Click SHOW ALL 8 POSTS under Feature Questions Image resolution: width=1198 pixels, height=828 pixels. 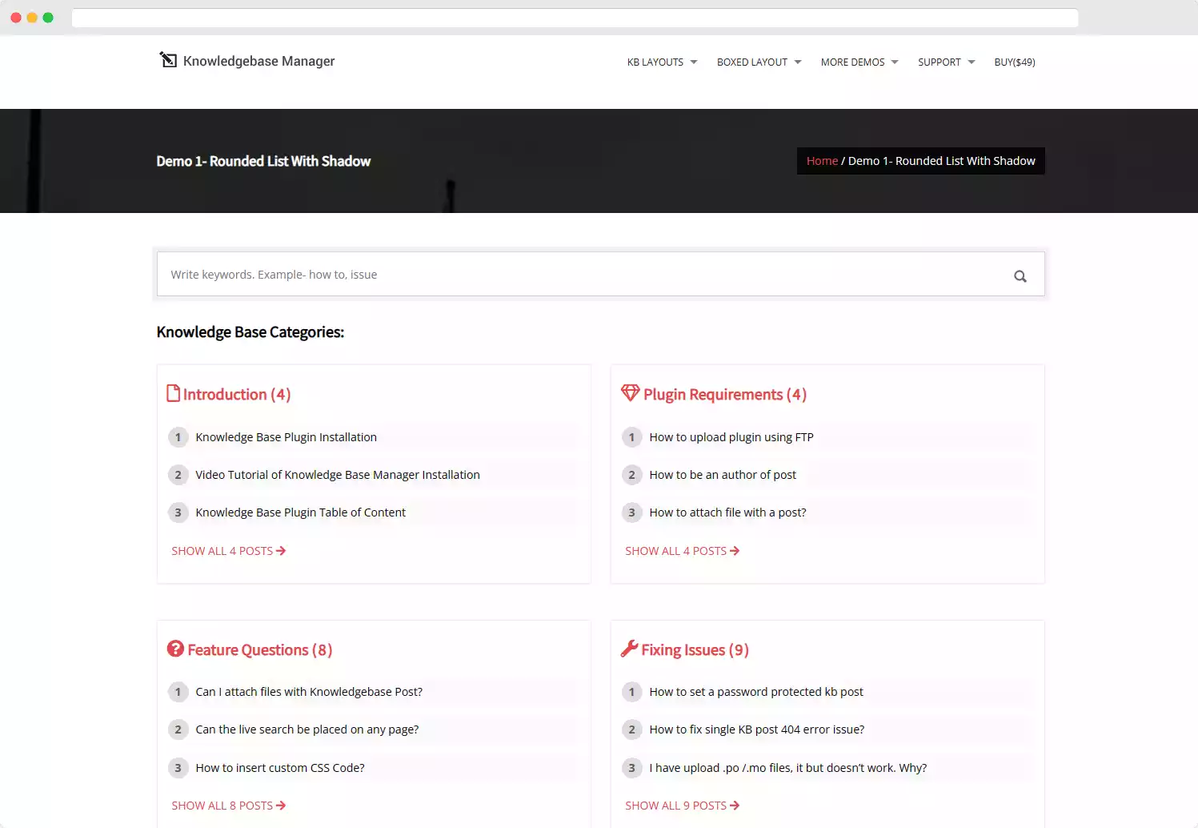[x=222, y=805]
